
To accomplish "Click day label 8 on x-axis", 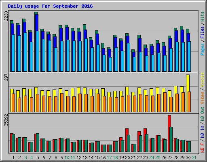I will click(56, 158).
